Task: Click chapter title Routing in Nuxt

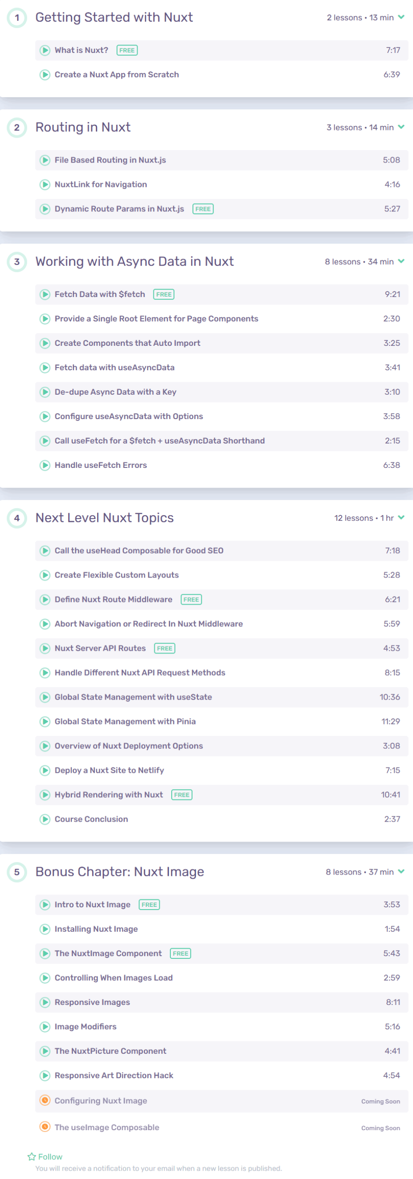Action: click(83, 127)
